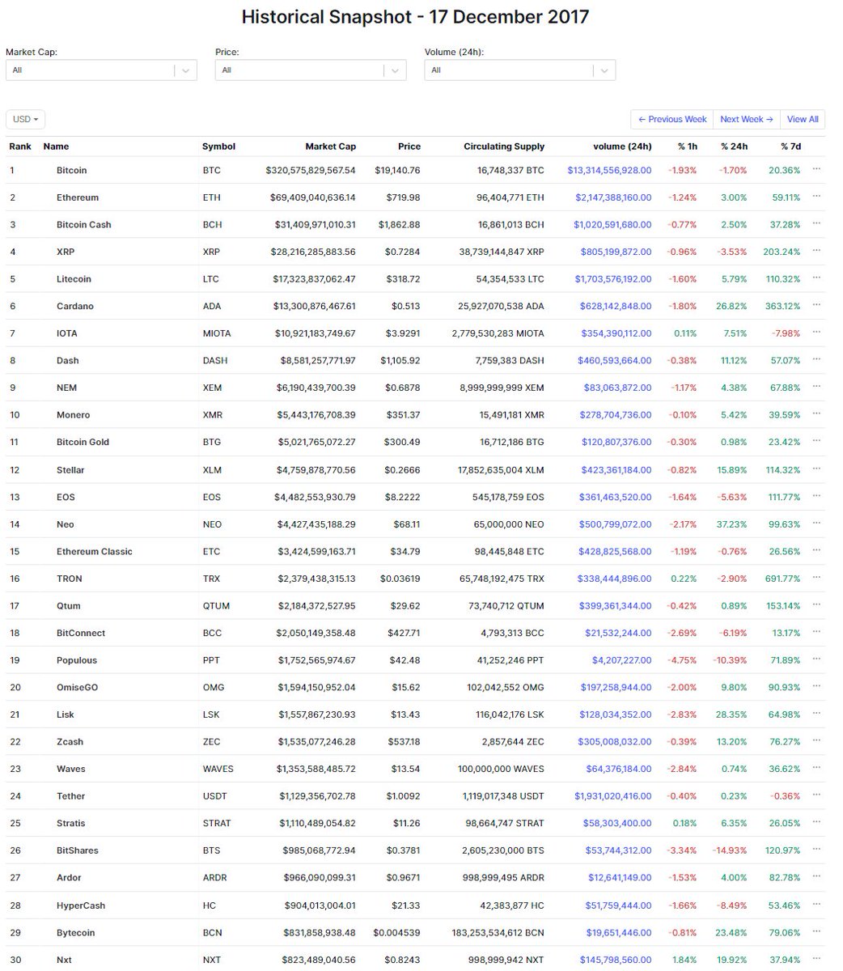The image size is (843, 971).
Task: Sort by the % 7d column header
Action: click(x=790, y=146)
